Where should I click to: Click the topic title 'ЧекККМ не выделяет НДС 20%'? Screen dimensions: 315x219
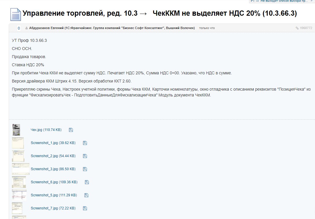[x=225, y=13]
